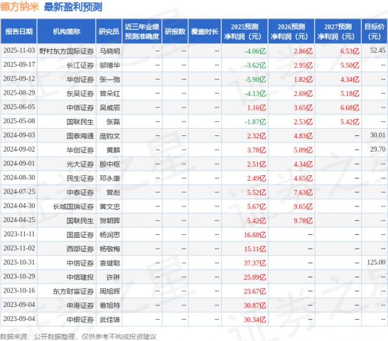Click the 研究员 column header
The image size is (388, 341).
[108, 31]
